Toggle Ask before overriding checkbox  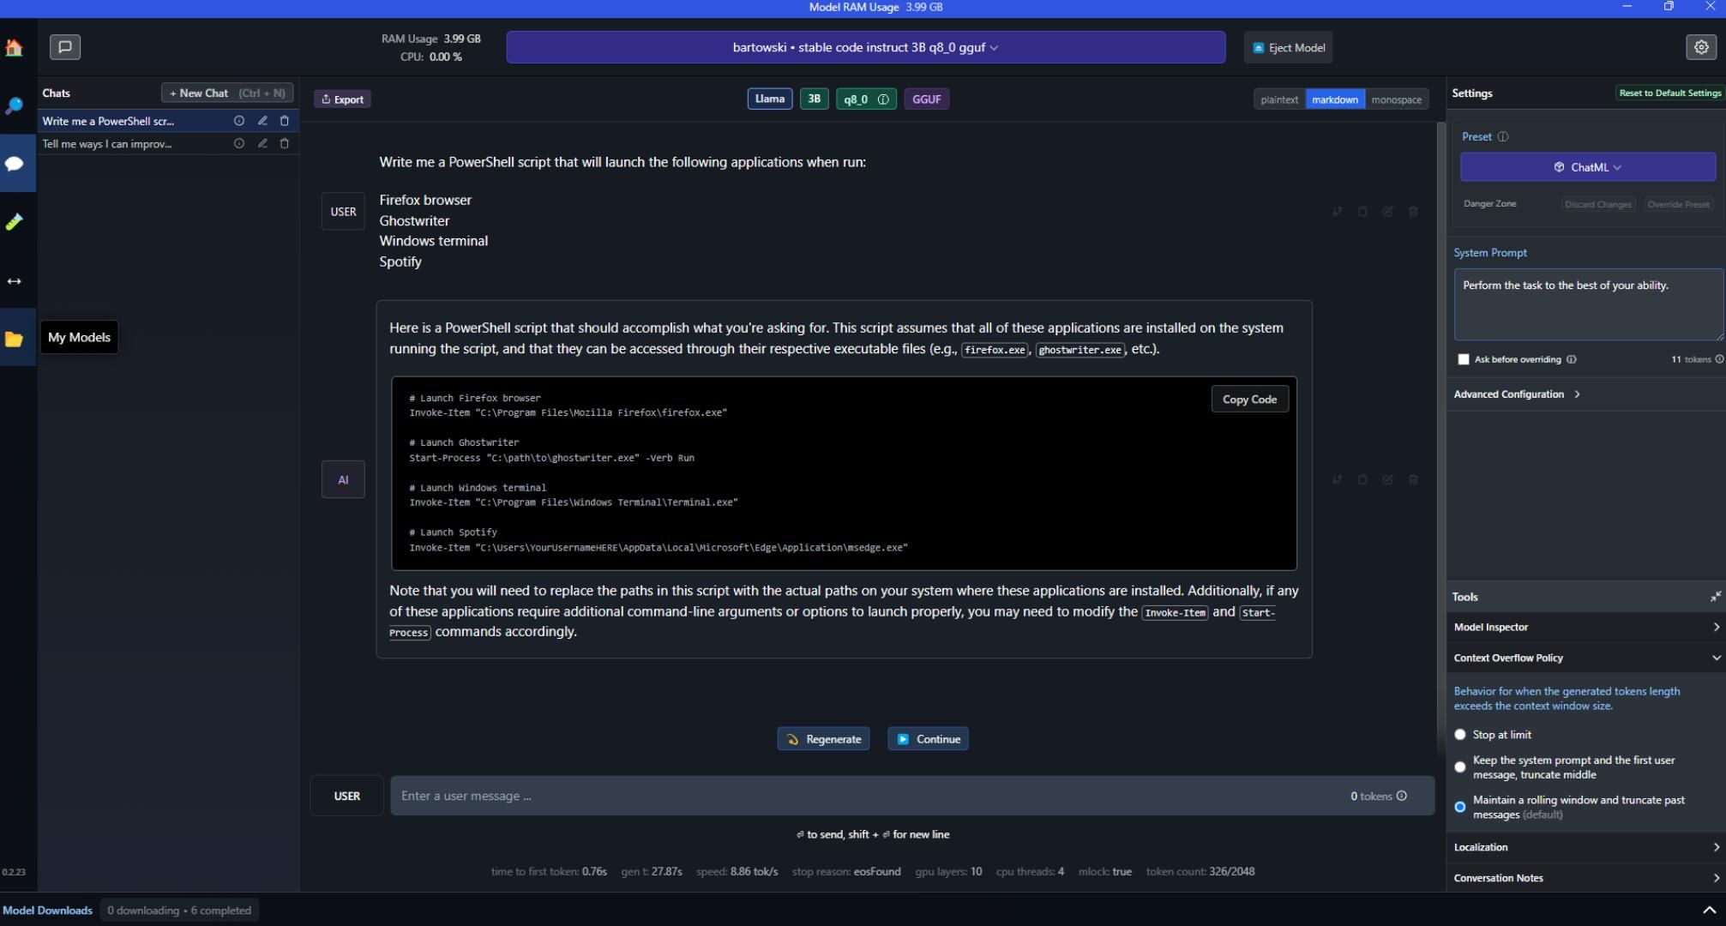[1462, 358]
